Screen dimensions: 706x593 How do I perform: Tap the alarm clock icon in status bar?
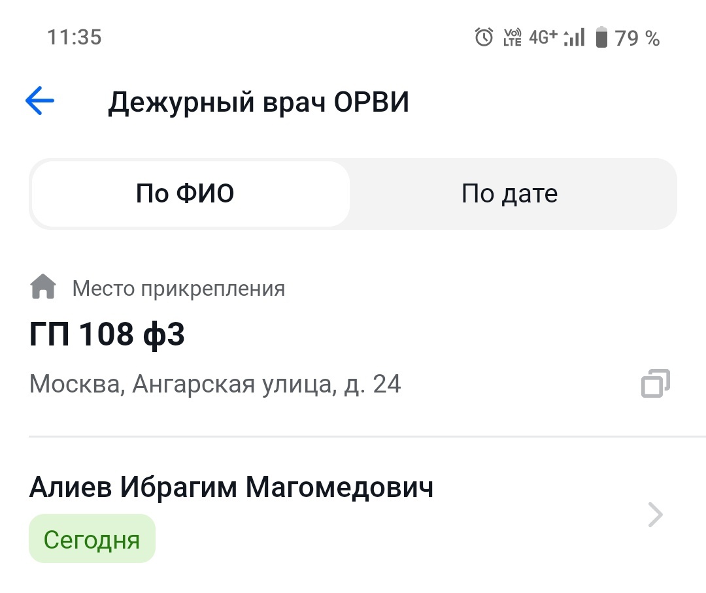(x=482, y=37)
